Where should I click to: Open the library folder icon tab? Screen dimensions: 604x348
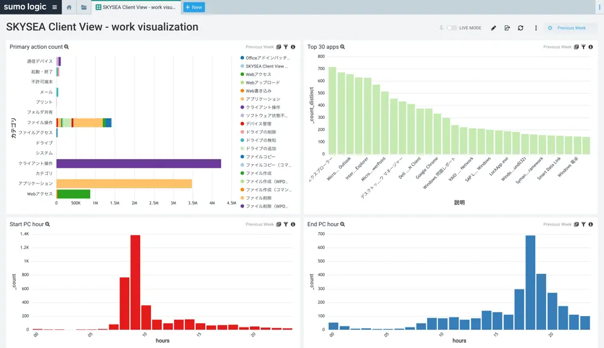pos(83,7)
